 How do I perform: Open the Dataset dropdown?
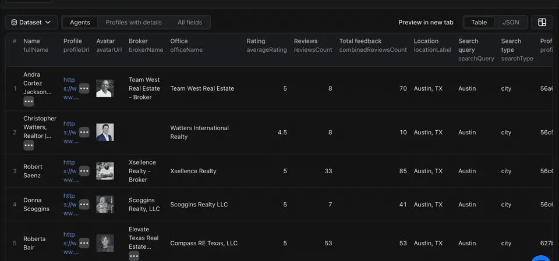[31, 23]
